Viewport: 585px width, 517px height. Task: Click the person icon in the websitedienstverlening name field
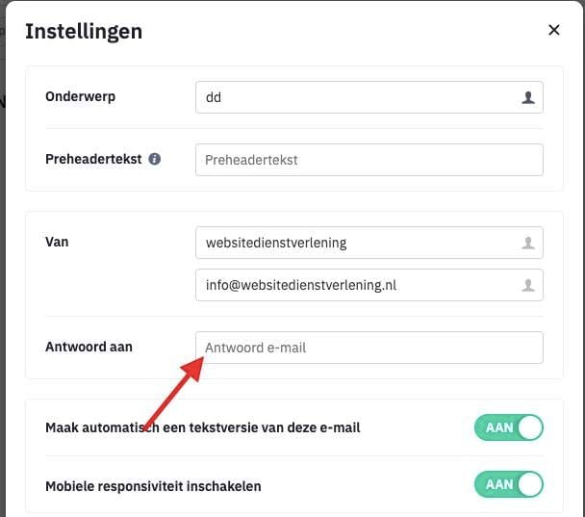[527, 244]
